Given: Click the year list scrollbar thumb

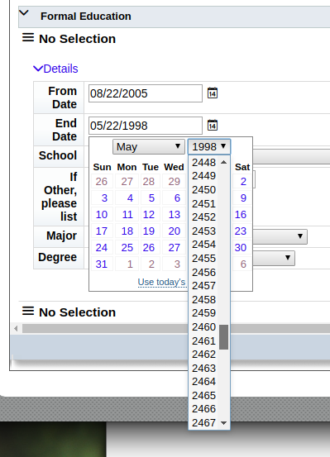Looking at the screenshot, I should [224, 337].
